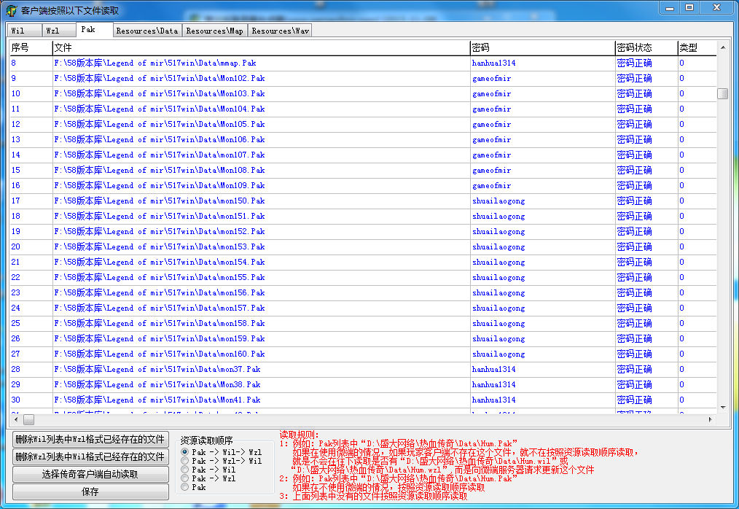Select the Mon102.Pak row in list
This screenshot has width=739, height=509.
pos(159,78)
